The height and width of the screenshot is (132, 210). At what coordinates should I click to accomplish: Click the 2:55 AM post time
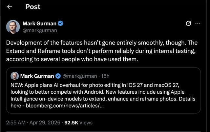(x=15, y=123)
